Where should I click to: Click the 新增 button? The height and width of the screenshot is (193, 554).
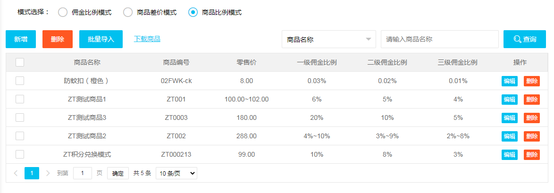click(20, 39)
